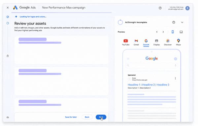Click the search field in phone preview
198x126 pixels.
[151, 65]
